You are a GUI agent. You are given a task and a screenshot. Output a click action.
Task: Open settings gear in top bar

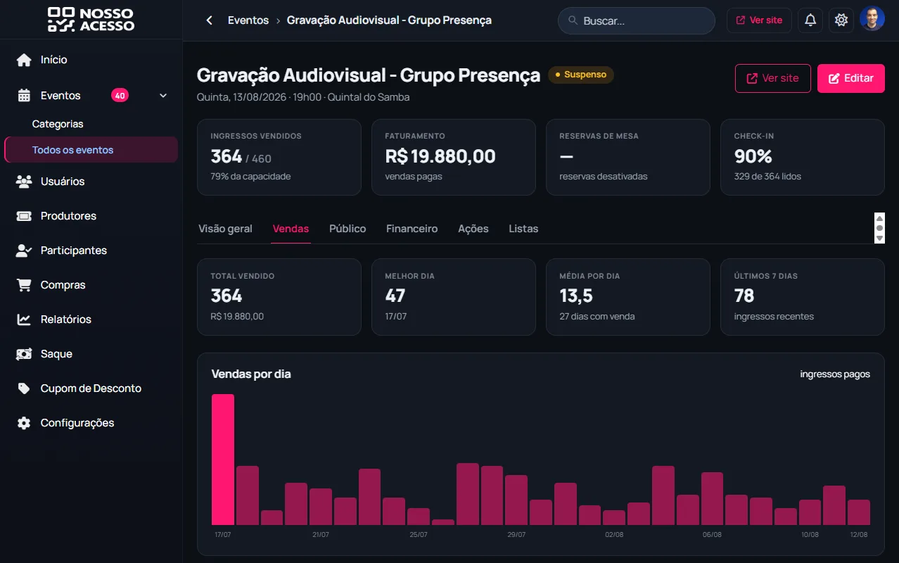[841, 20]
